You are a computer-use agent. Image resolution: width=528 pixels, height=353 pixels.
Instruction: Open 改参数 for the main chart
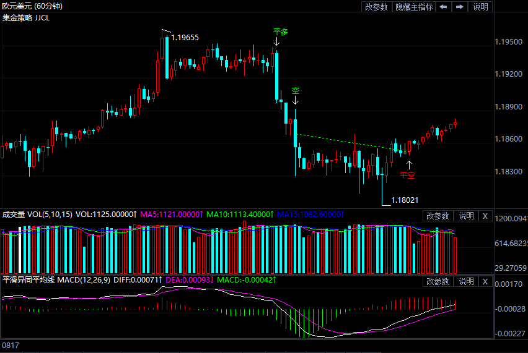coord(376,7)
